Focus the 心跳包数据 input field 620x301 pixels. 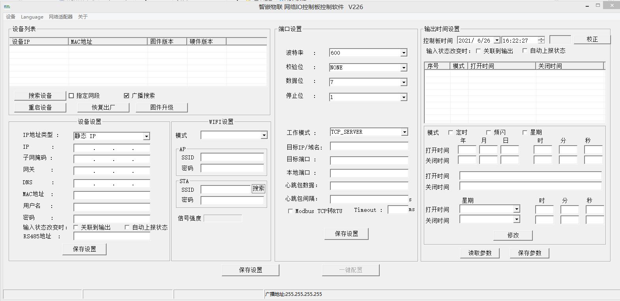pyautogui.click(x=369, y=186)
